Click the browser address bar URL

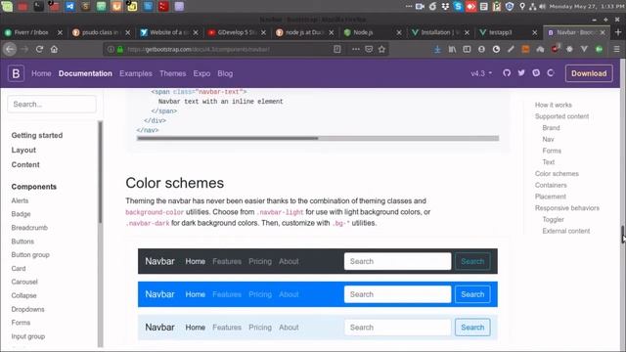199,49
